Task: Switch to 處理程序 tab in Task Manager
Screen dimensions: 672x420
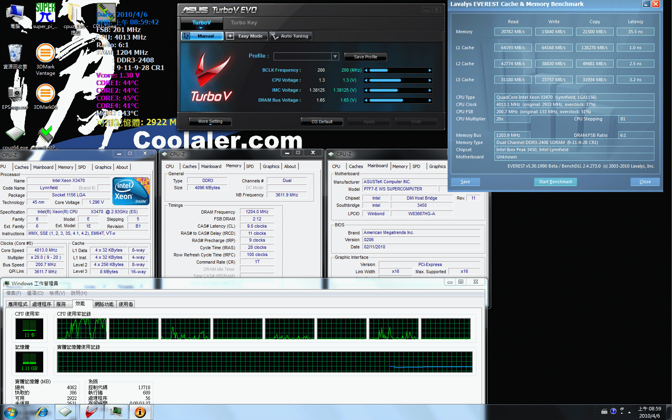Action: (42, 304)
